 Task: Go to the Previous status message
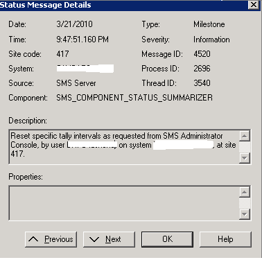pyautogui.click(x=51, y=239)
